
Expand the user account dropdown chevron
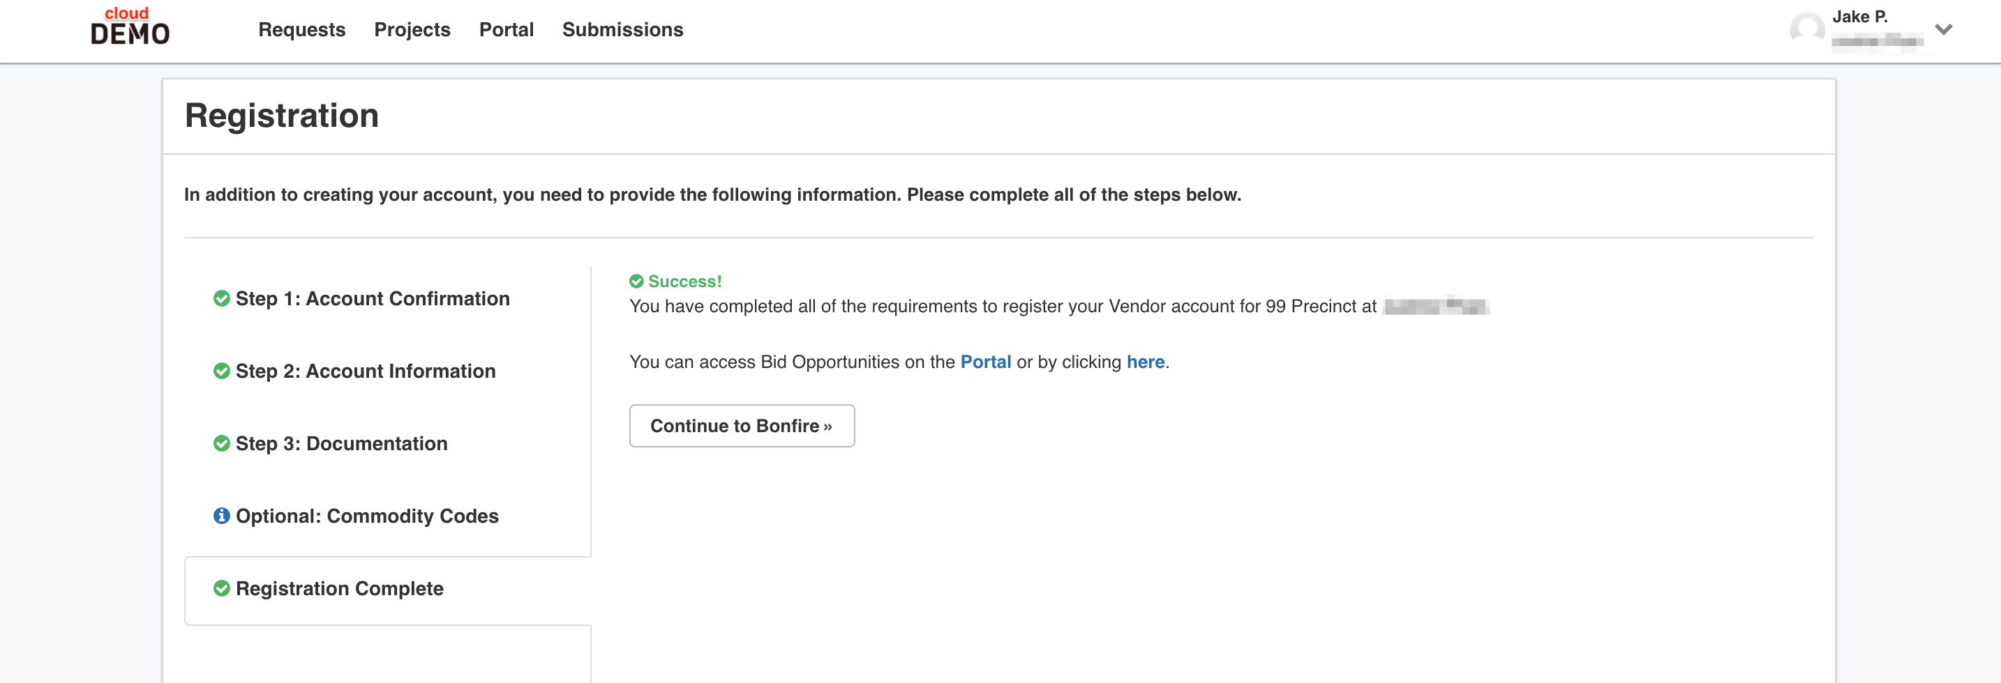click(x=1944, y=29)
